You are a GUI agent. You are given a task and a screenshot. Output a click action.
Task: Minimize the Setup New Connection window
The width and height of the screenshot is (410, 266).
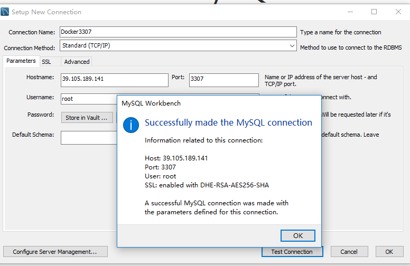tap(350, 12)
